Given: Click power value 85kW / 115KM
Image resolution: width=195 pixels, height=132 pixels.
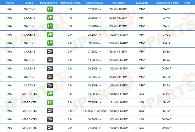Looking at the screenshot, I should coord(118,77).
